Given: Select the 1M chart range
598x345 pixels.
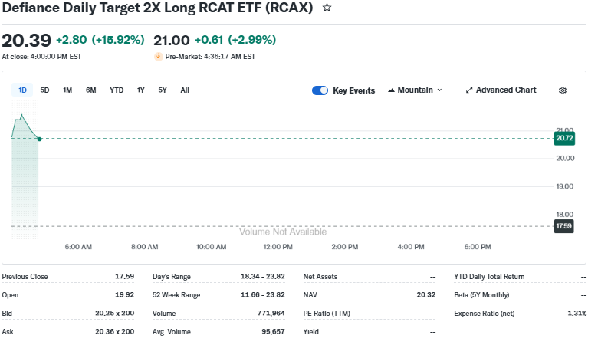Looking at the screenshot, I should pos(67,90).
